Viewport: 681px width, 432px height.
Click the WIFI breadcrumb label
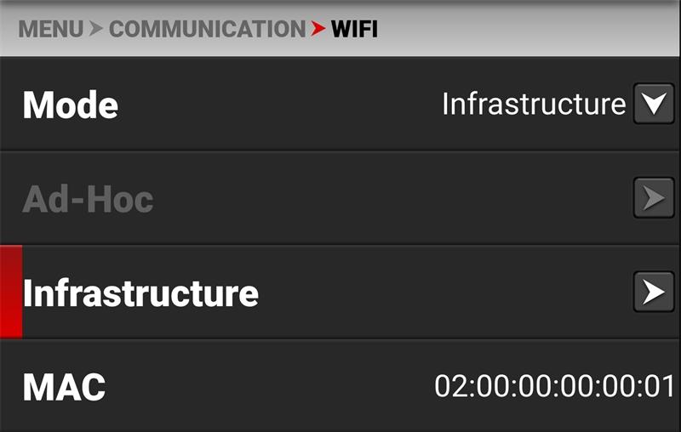tap(354, 29)
